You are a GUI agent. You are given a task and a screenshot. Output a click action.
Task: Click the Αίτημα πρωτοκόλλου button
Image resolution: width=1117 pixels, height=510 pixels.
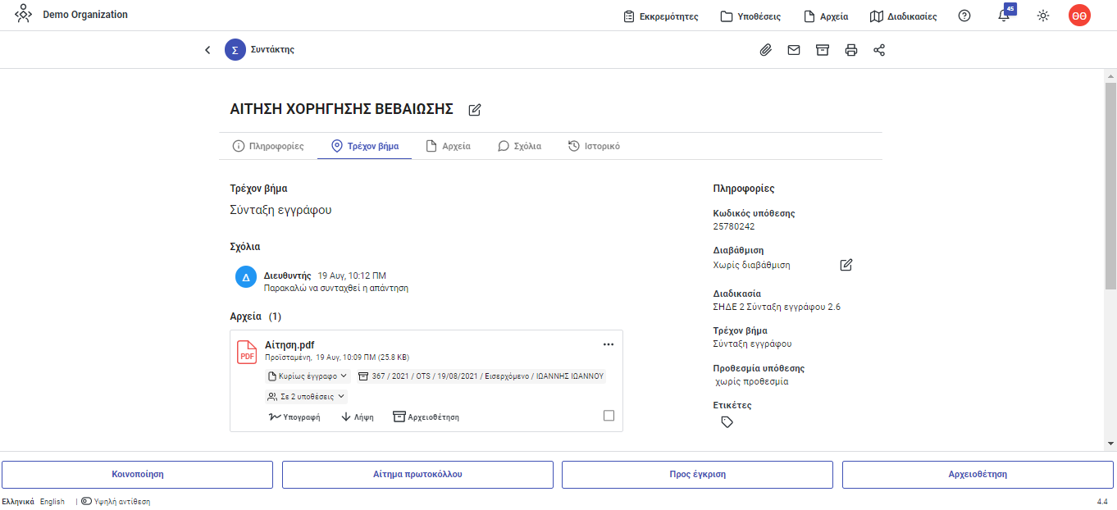click(417, 475)
